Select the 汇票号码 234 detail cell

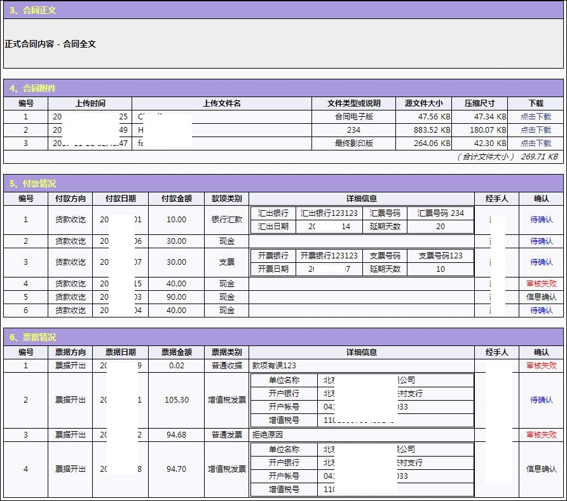click(441, 213)
